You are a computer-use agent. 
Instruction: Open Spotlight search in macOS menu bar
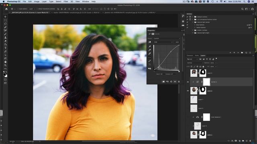(x=244, y=2)
